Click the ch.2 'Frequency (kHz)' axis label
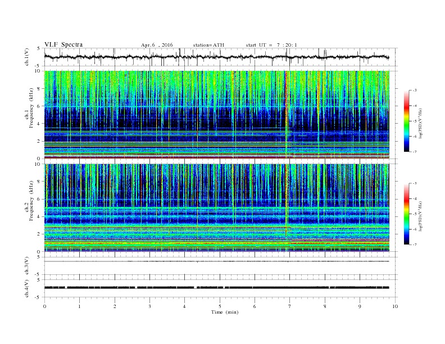Image resolution: width=445 pixels, height=344 pixels. [x=31, y=201]
